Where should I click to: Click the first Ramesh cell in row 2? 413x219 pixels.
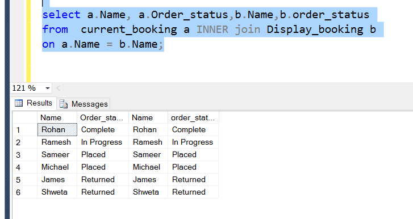(57, 142)
